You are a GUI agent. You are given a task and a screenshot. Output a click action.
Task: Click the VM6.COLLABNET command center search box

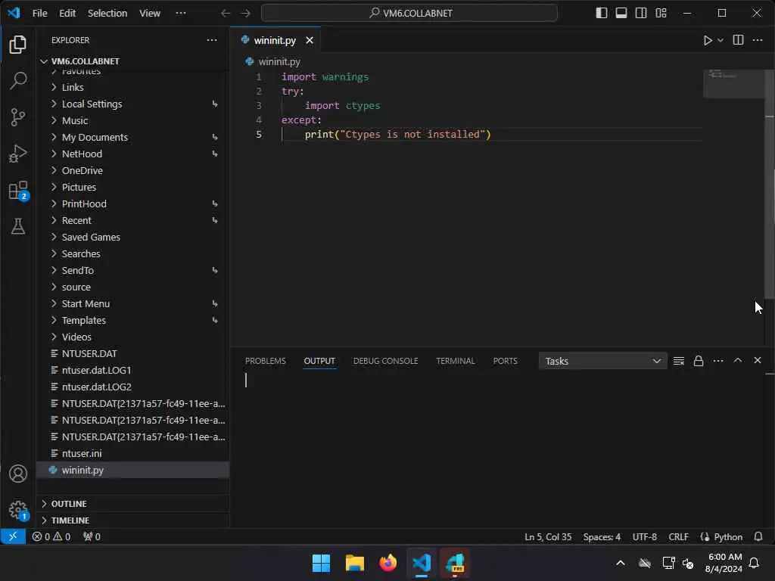pyautogui.click(x=409, y=14)
